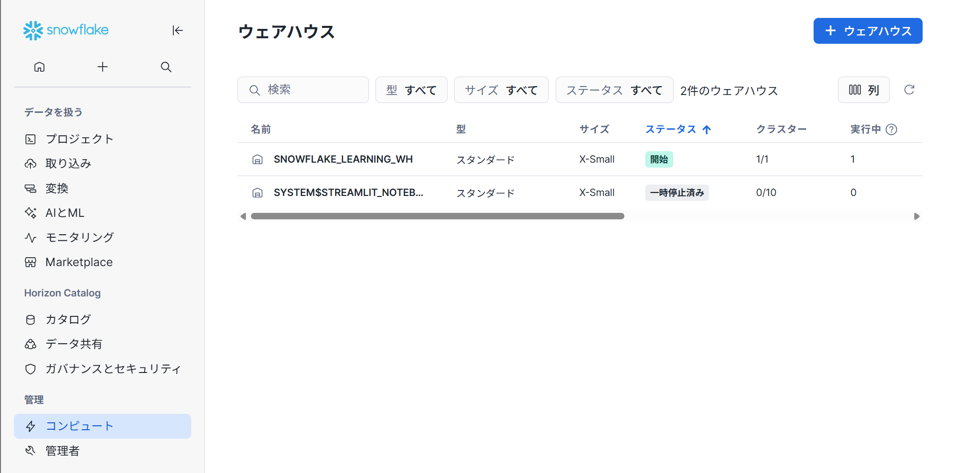Click the 開始 status badge
The image size is (955, 473).
pos(659,159)
